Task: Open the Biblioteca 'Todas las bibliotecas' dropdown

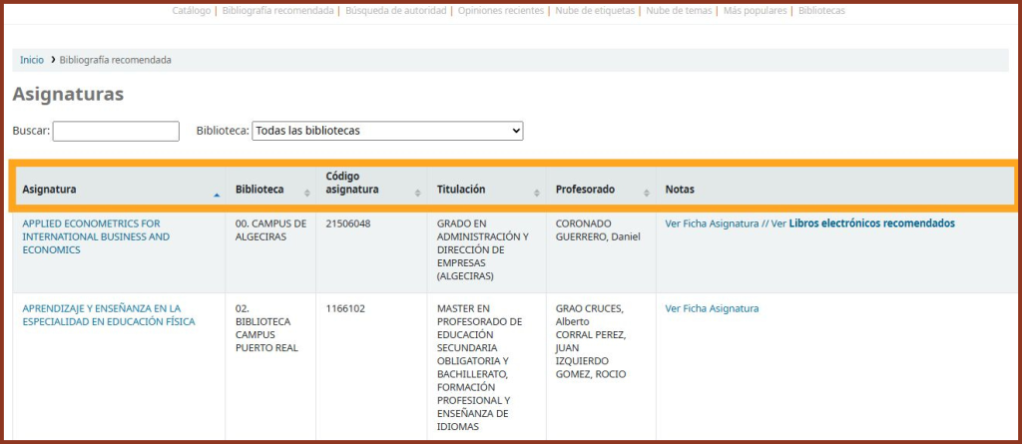Action: [387, 131]
